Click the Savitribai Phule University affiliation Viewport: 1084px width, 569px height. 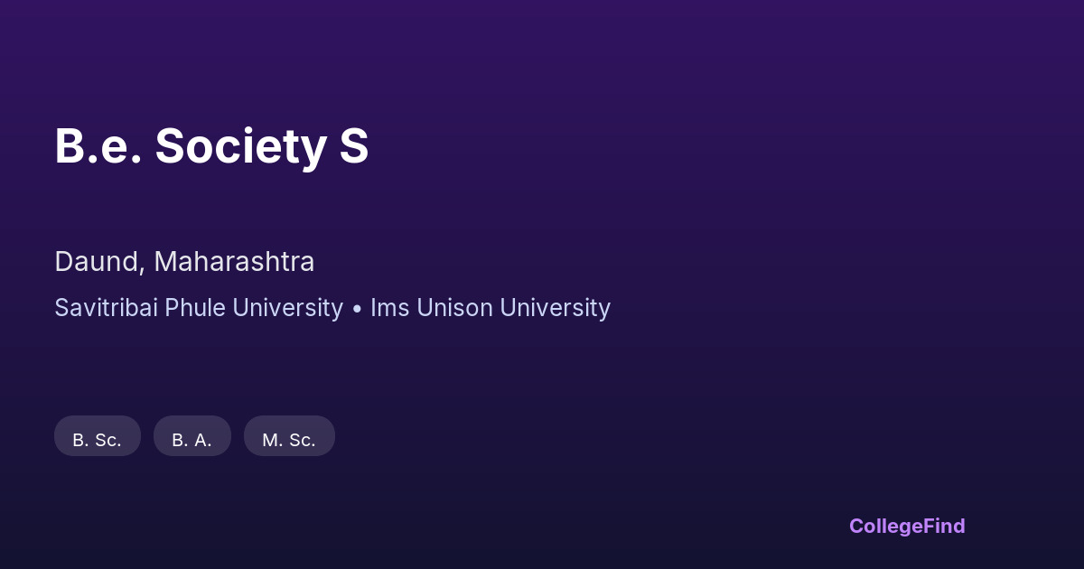[x=199, y=308]
